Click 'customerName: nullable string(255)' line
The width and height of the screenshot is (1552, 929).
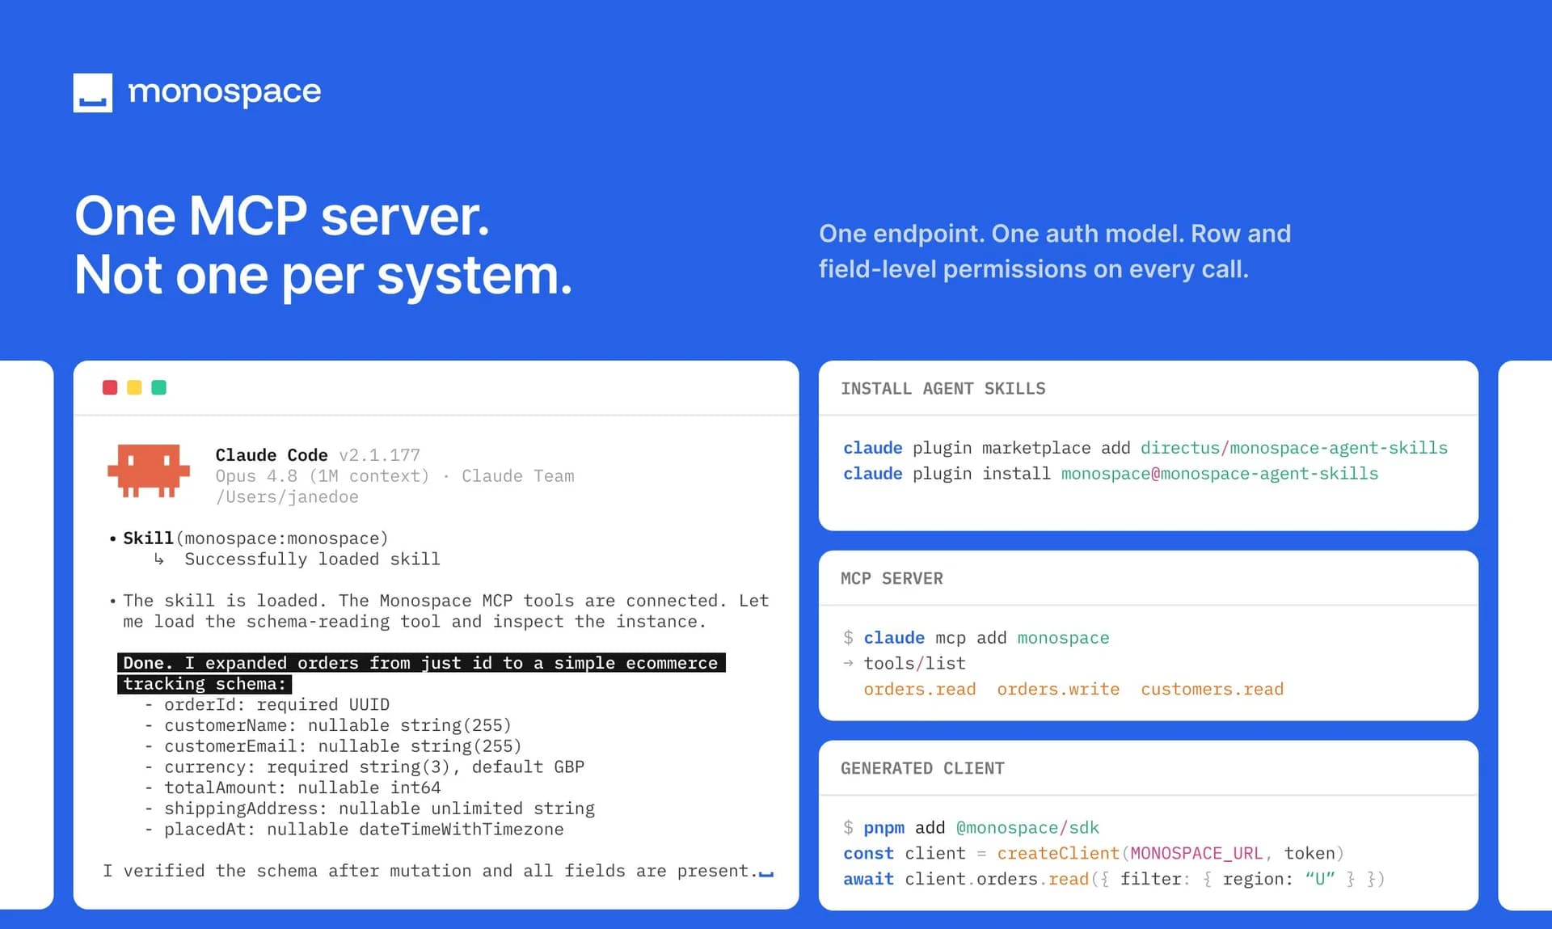click(x=337, y=726)
